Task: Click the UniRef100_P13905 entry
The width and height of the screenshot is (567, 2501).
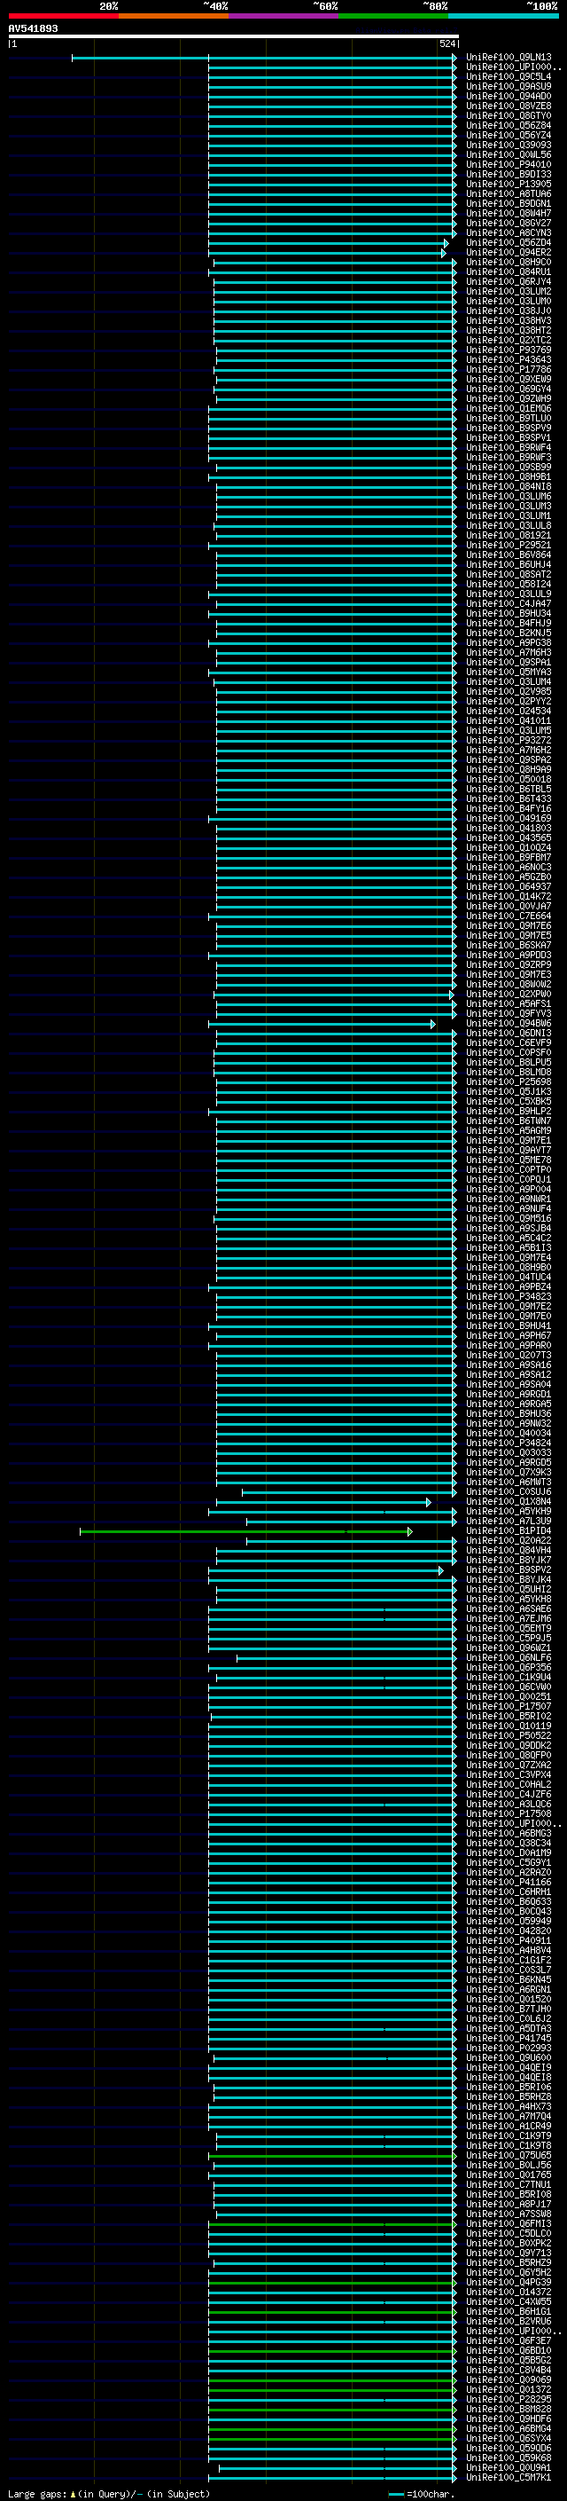Action: point(508,184)
